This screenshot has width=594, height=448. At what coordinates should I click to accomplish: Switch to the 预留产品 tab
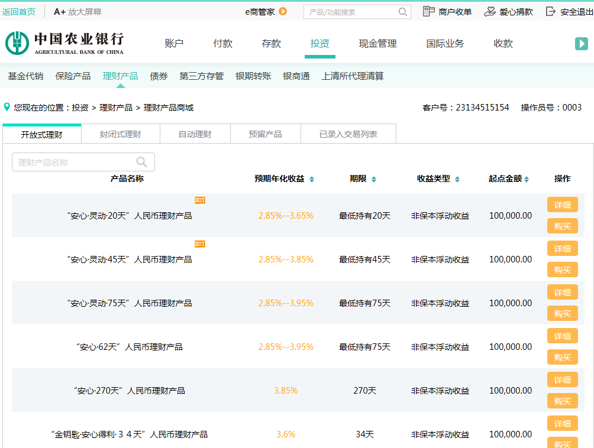[x=266, y=134]
